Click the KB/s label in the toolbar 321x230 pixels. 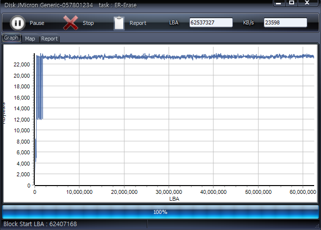(x=248, y=22)
